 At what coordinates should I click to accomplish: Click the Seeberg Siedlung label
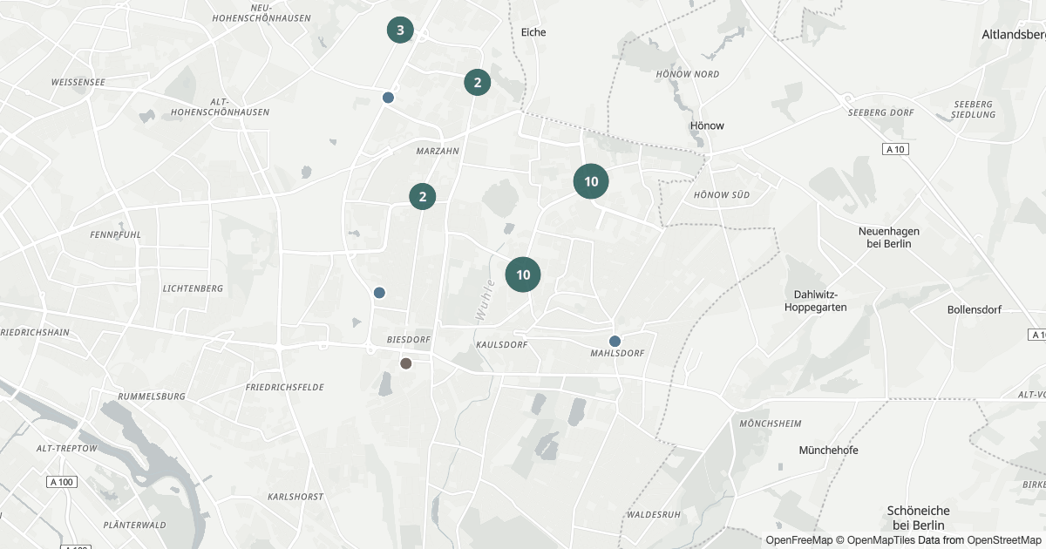974,109
